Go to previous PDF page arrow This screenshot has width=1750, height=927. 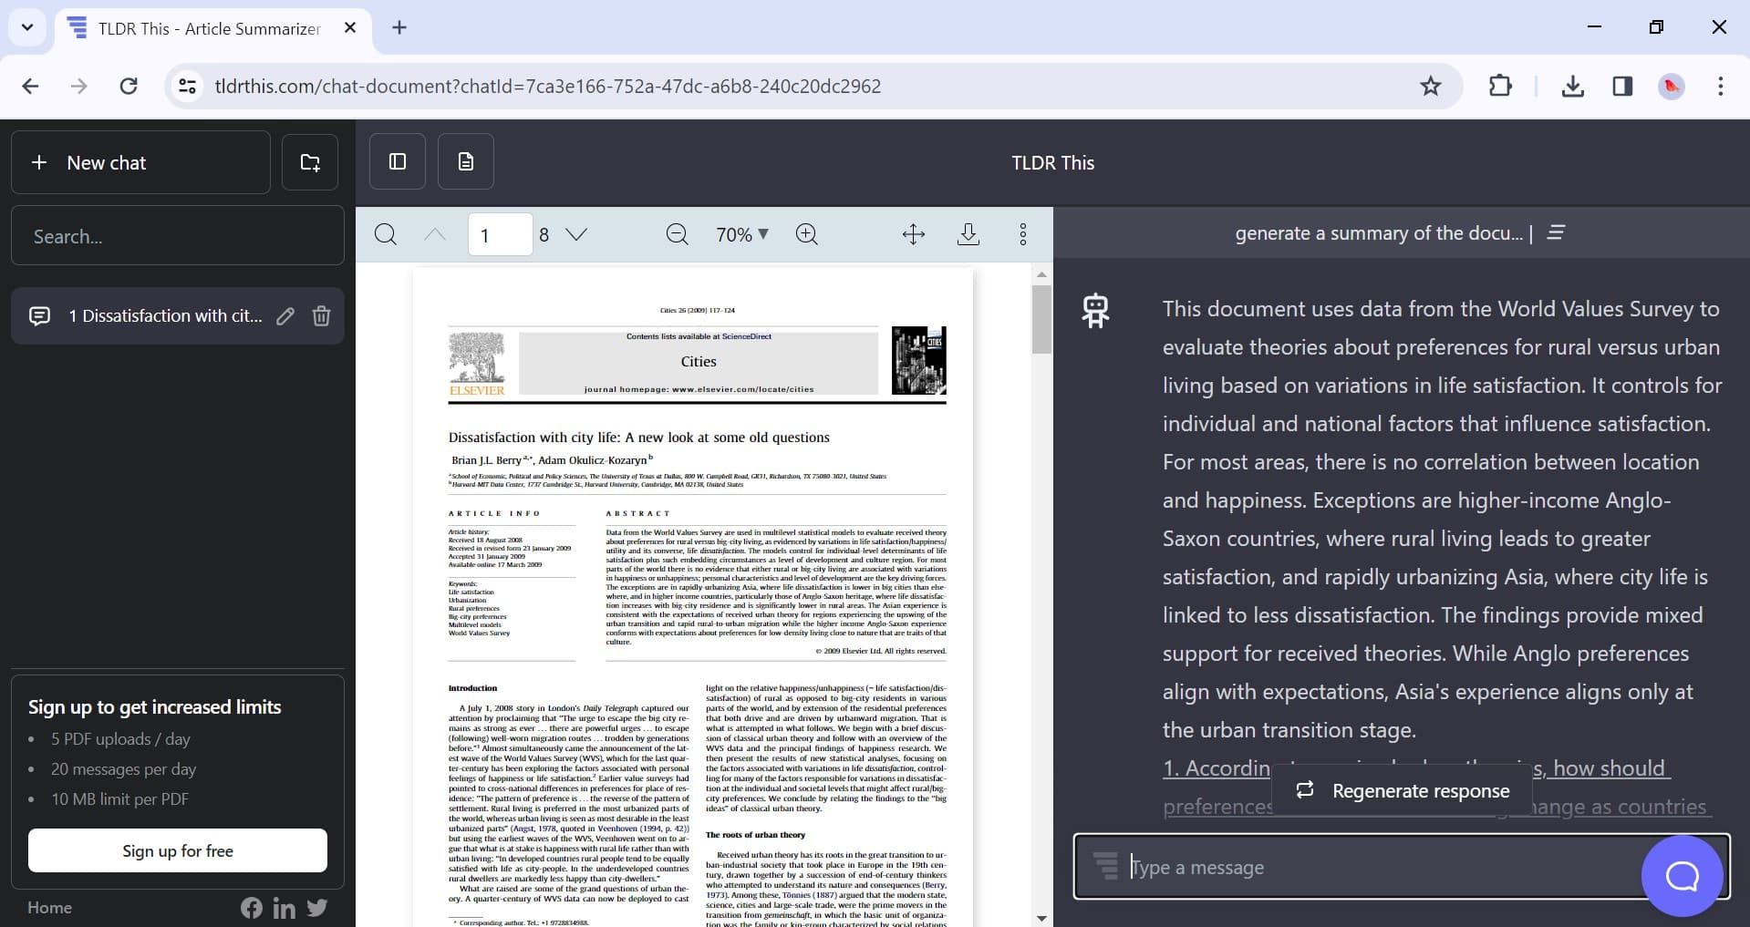point(435,234)
